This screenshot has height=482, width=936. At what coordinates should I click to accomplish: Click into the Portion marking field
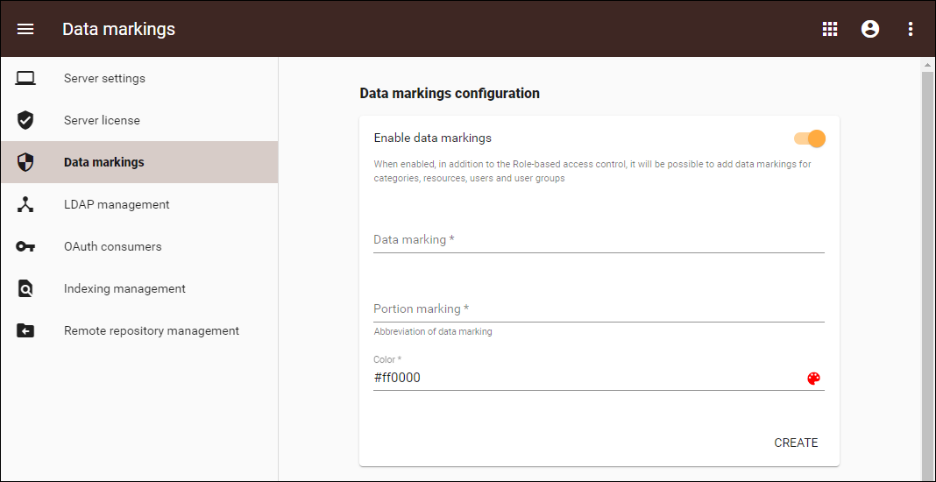(x=599, y=309)
